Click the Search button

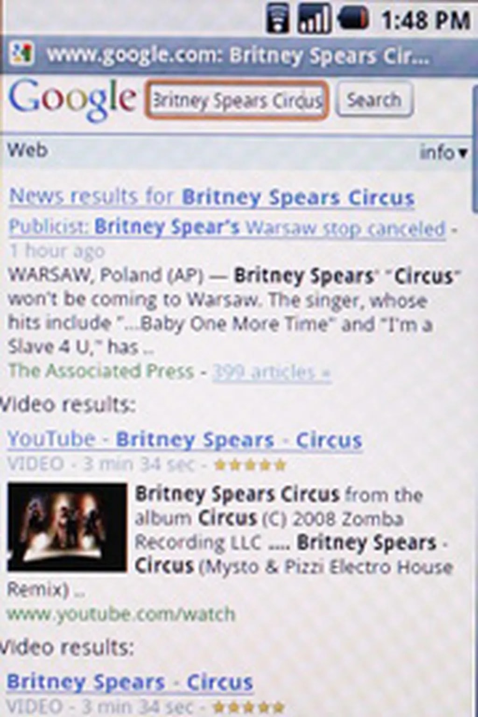(374, 99)
